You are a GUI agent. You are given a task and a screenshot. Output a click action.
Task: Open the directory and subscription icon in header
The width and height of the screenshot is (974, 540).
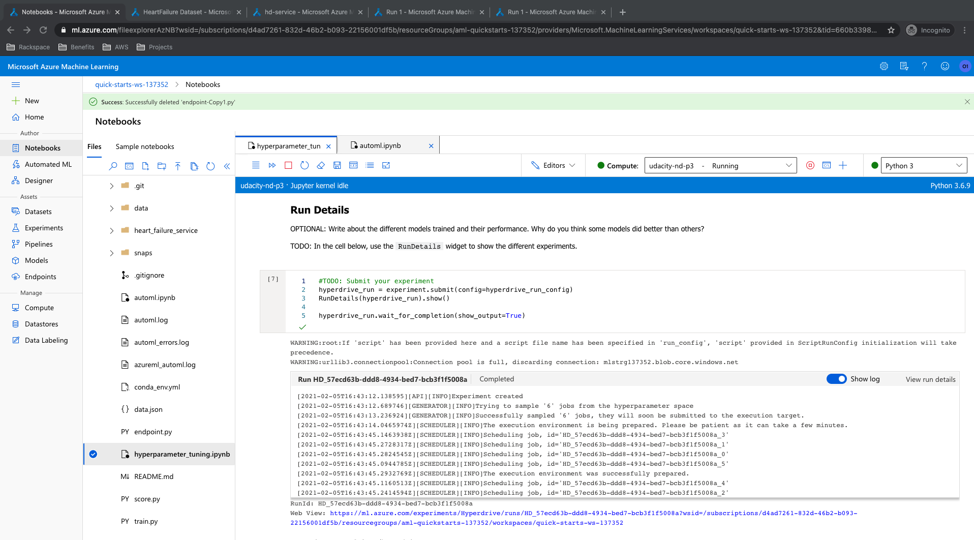point(904,66)
